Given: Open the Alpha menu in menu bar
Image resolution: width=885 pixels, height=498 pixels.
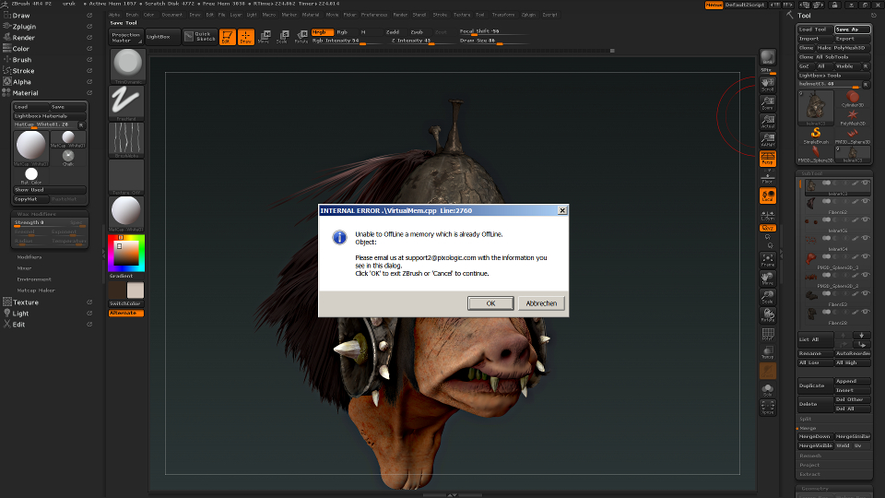Looking at the screenshot, I should pyautogui.click(x=114, y=15).
